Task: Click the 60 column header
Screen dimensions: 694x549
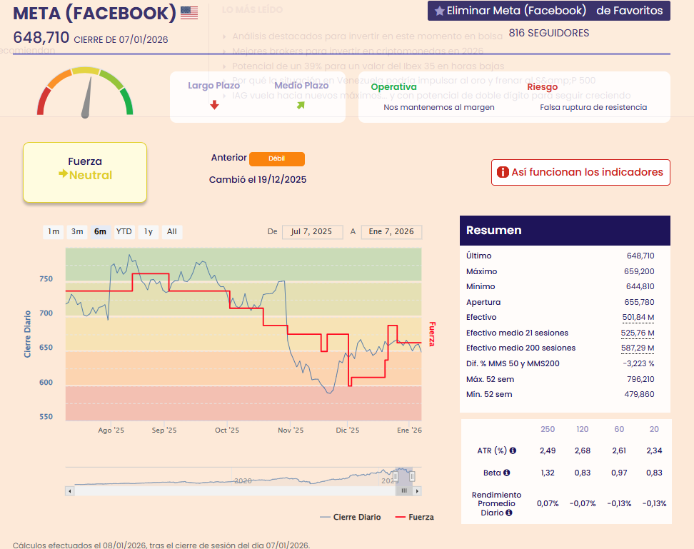Action: point(619,429)
